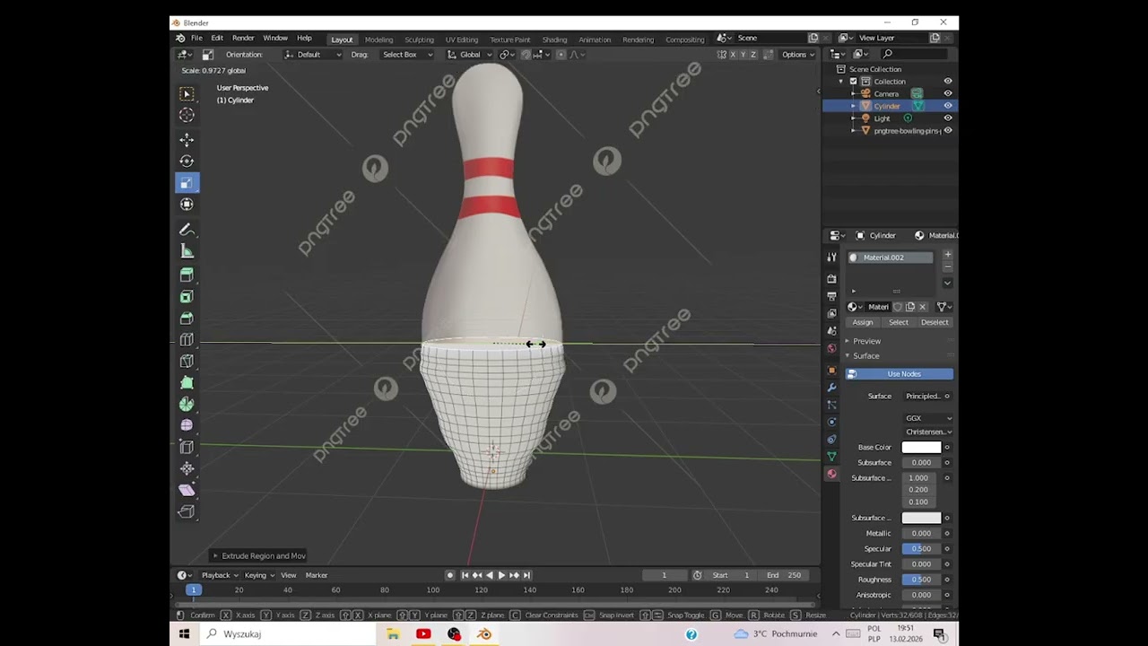Pick the Bevel tool

tap(187, 318)
